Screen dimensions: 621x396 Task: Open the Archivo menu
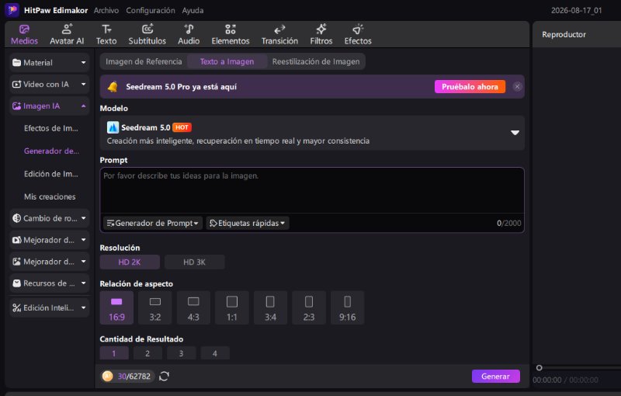pyautogui.click(x=106, y=10)
